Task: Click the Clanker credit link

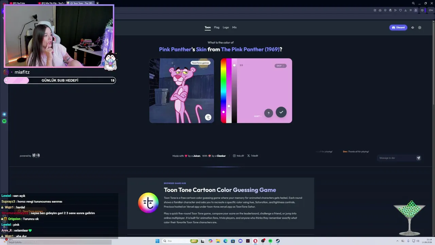Action: point(221,156)
